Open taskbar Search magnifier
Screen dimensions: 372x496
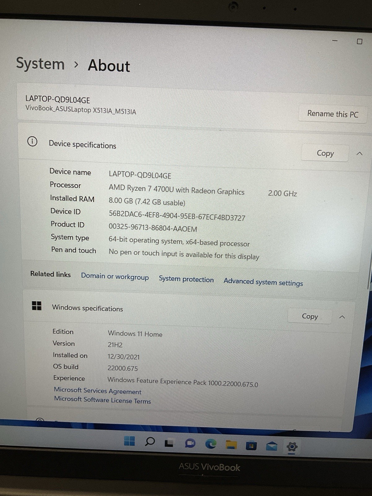150,441
